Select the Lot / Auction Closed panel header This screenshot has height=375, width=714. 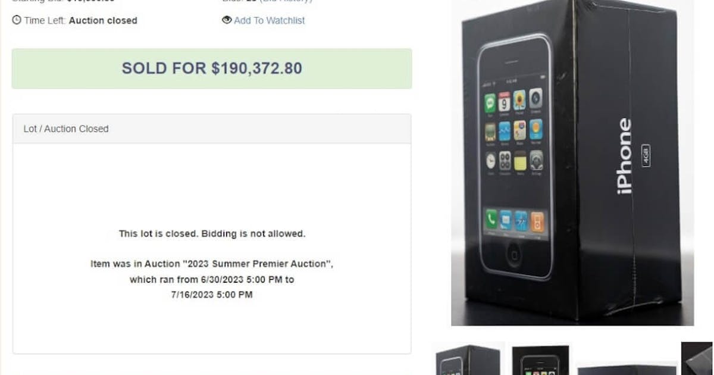(x=212, y=129)
